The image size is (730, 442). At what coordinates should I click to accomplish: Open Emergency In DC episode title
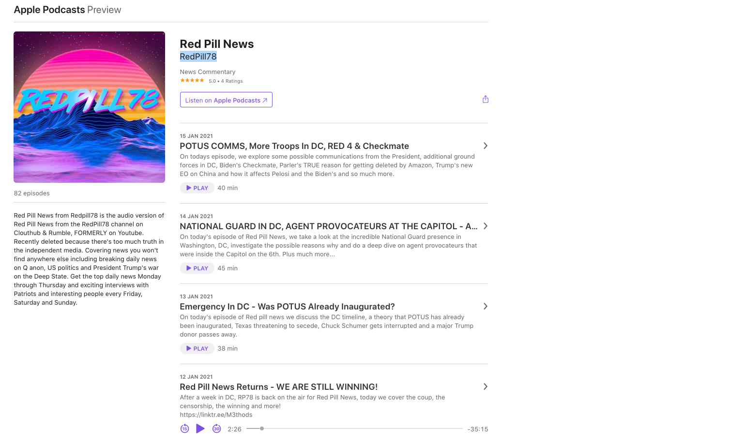(x=287, y=307)
